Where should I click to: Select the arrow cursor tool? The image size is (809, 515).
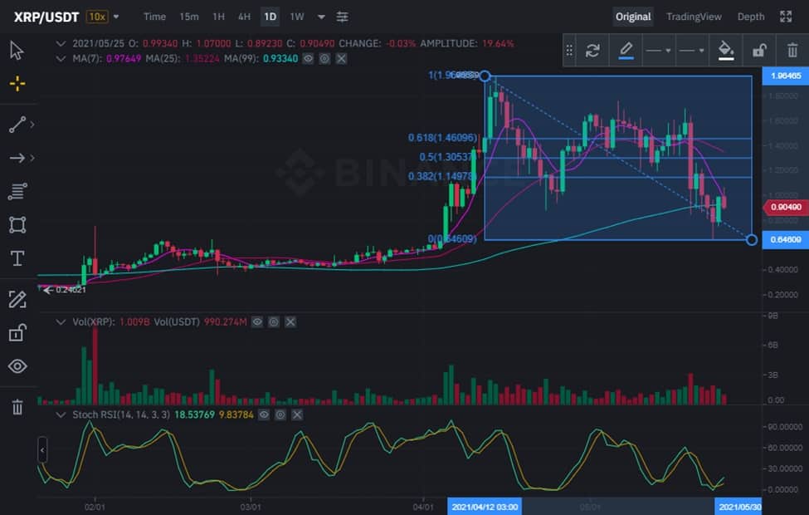tap(17, 51)
